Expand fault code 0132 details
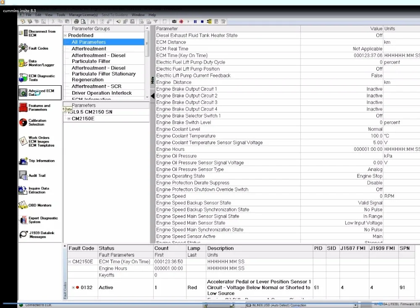Screen dimensions: 420x308 click(x=73, y=287)
